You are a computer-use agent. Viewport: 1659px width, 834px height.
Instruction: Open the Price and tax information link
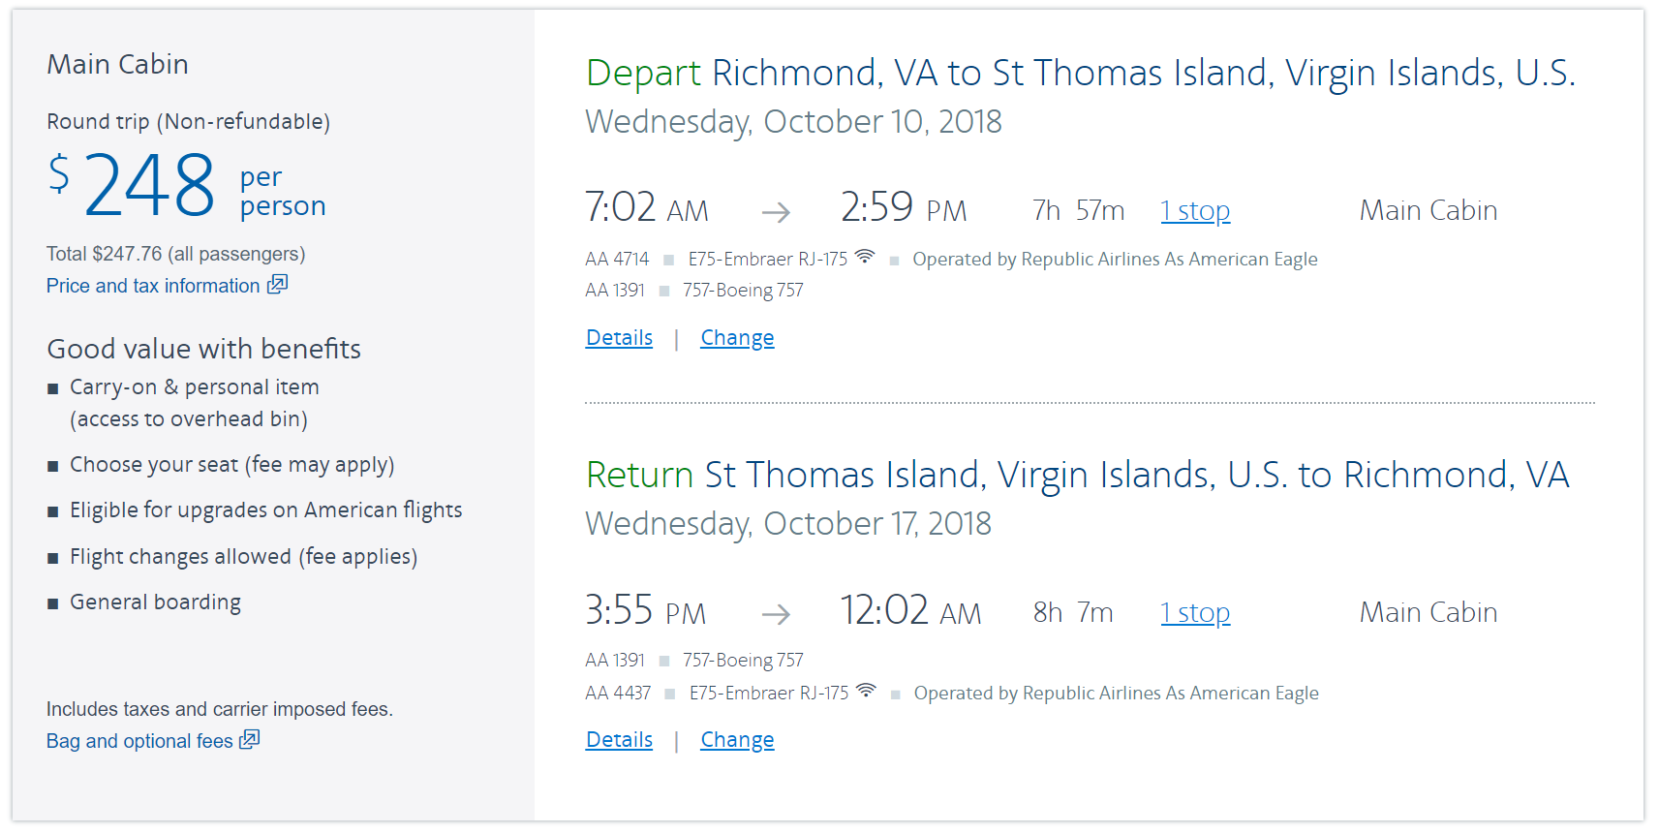tap(153, 286)
